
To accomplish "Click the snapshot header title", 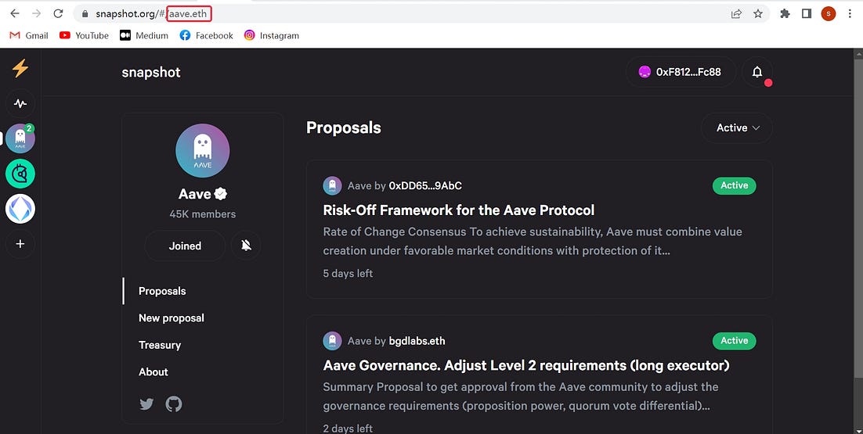I will pyautogui.click(x=151, y=72).
